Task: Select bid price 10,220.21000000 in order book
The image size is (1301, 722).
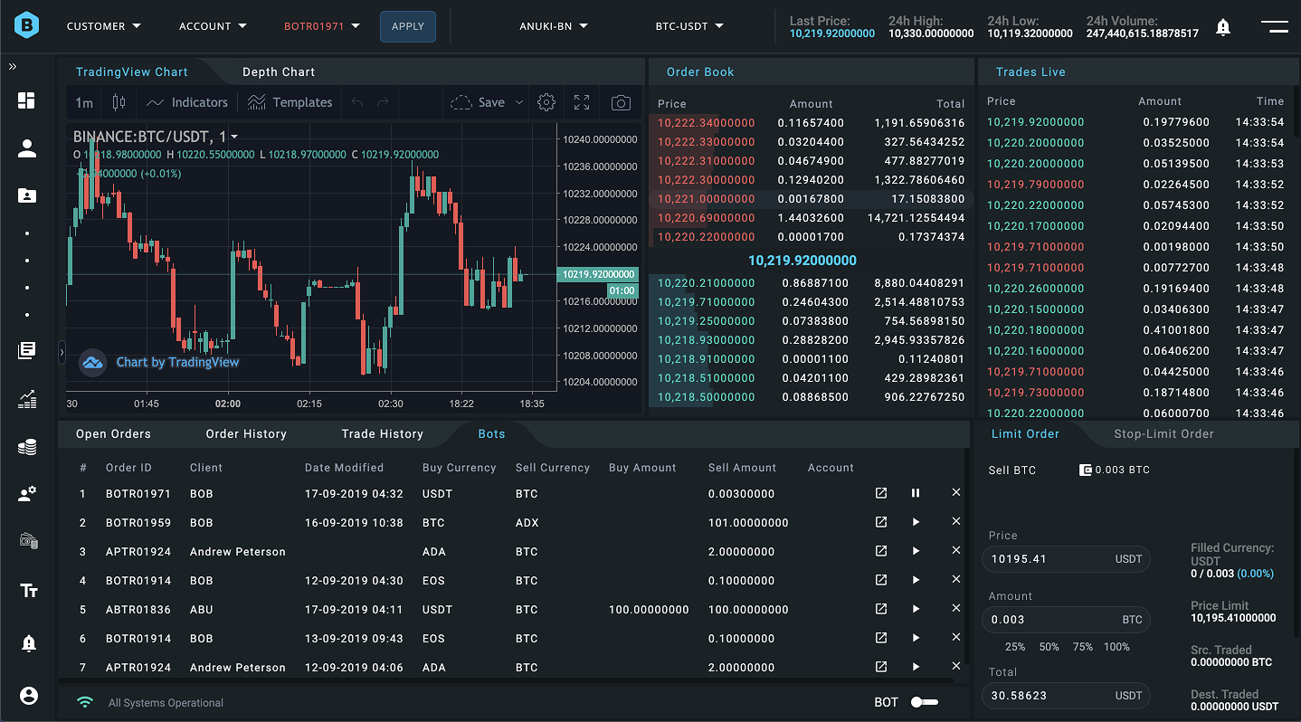Action: tap(706, 283)
